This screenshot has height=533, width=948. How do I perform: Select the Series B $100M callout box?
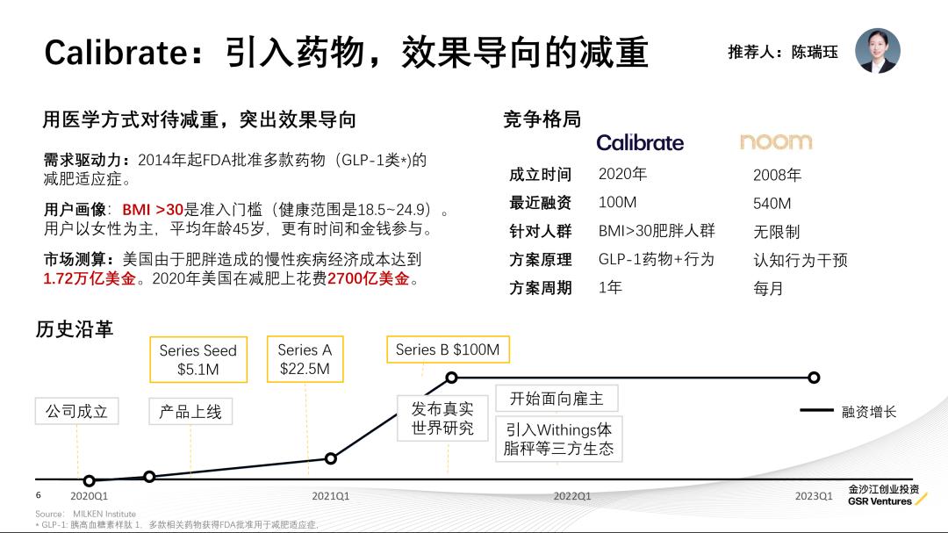coord(449,349)
